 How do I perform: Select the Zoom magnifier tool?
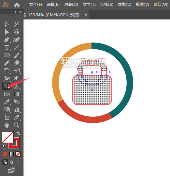tap(17, 125)
